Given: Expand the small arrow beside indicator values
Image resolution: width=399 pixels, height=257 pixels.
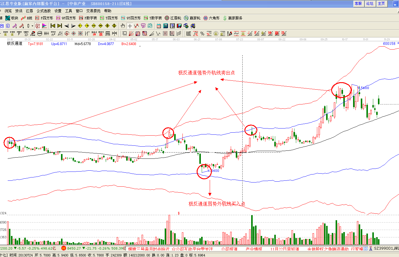Looking at the screenshot, I should pos(140,46).
